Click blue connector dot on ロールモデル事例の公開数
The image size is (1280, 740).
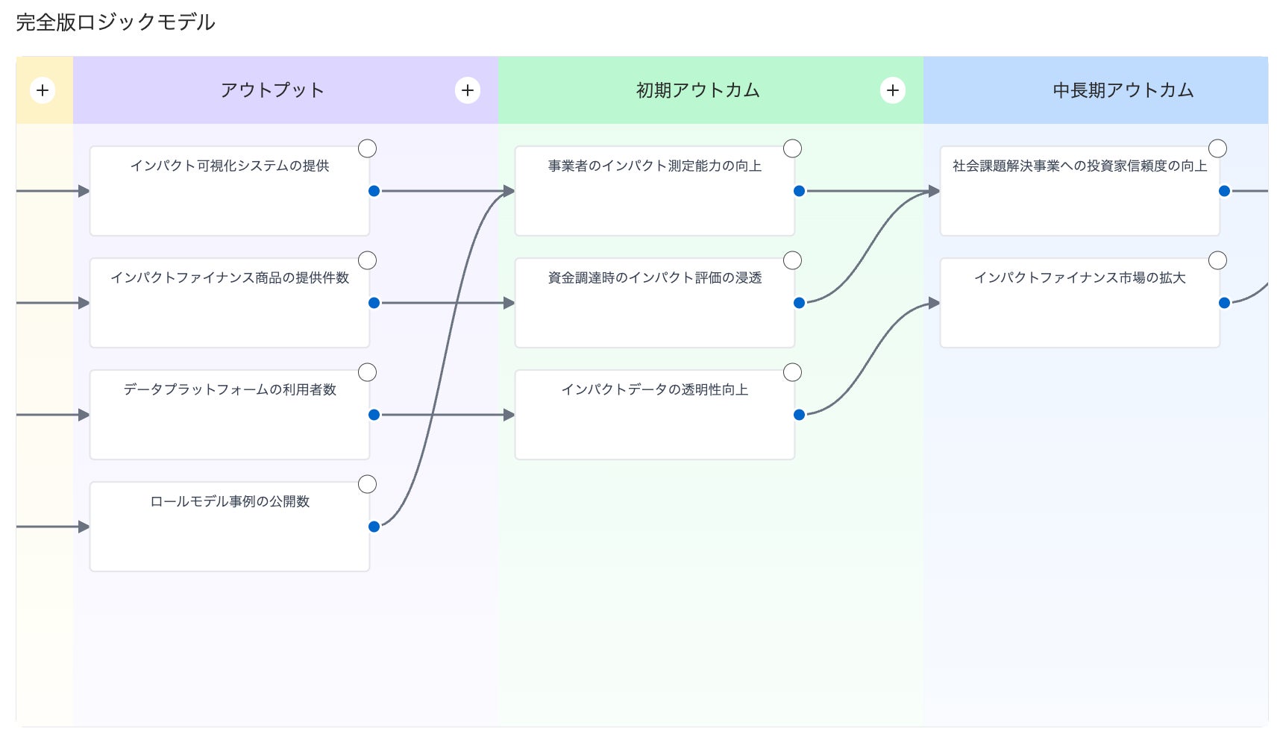click(x=374, y=527)
